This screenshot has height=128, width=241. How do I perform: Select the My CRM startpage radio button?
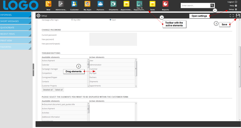(x=72, y=20)
